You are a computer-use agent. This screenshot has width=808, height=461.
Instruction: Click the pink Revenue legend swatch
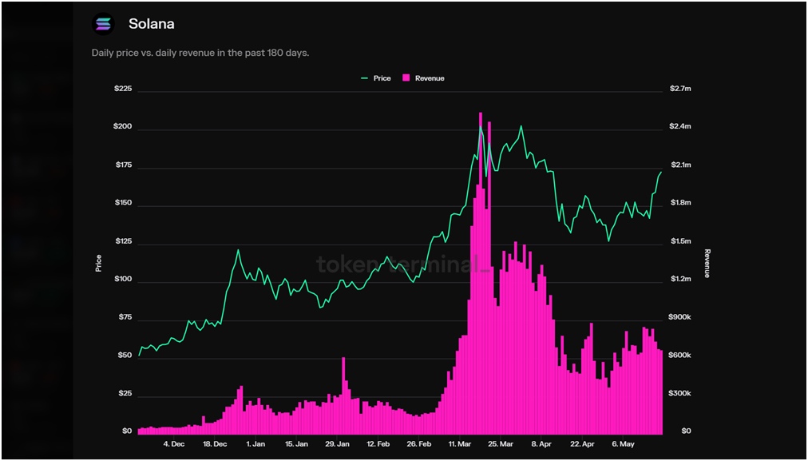406,78
